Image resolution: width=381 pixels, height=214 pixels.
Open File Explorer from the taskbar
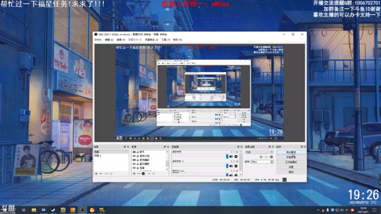(34, 210)
